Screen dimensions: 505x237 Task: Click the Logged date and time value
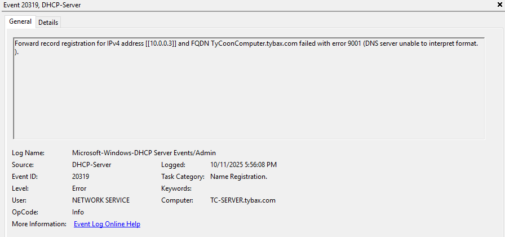point(243,165)
